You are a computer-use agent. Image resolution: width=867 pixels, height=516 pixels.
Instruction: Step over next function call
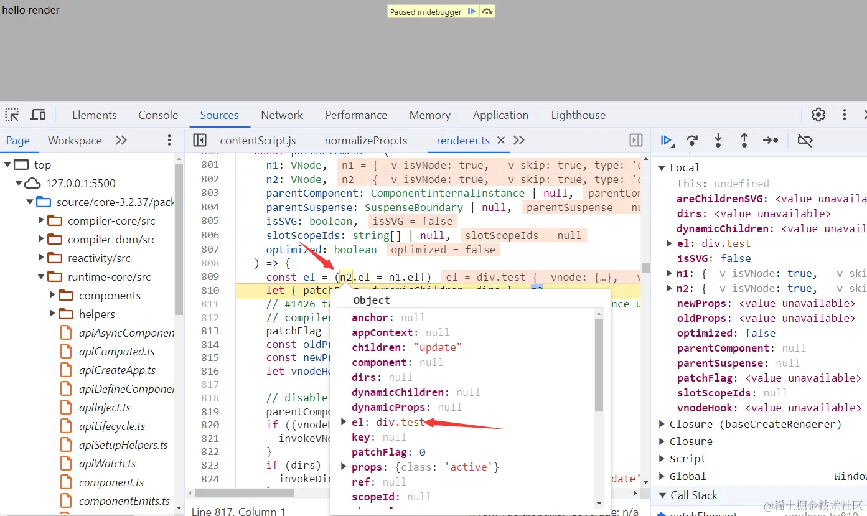(x=692, y=140)
